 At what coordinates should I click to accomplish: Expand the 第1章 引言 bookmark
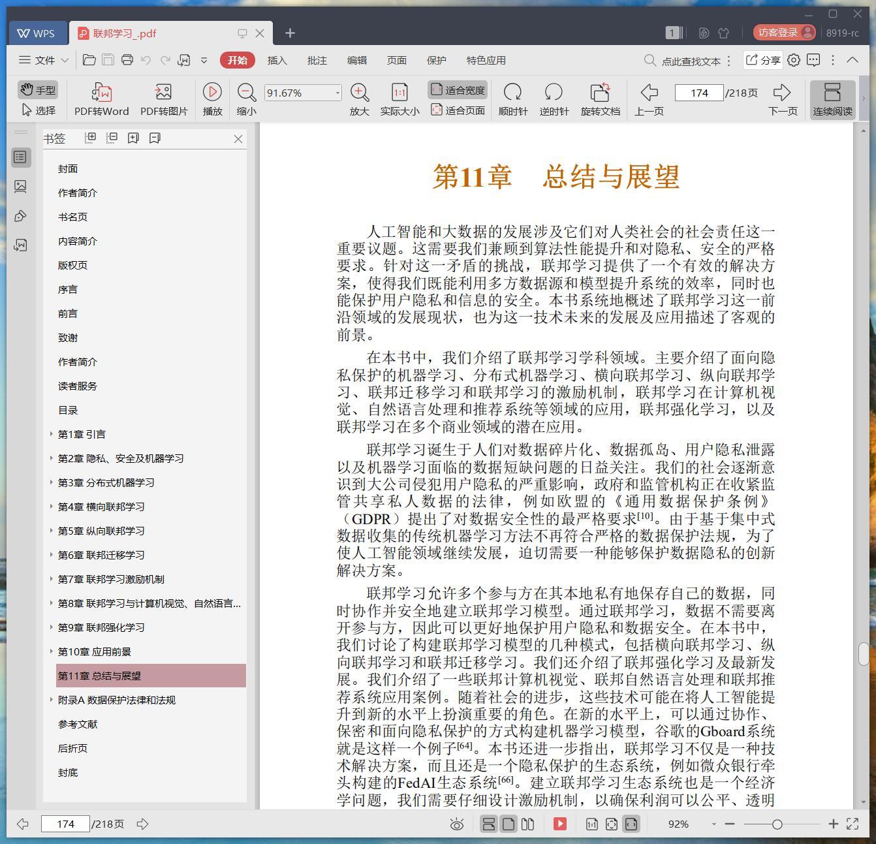coord(51,433)
